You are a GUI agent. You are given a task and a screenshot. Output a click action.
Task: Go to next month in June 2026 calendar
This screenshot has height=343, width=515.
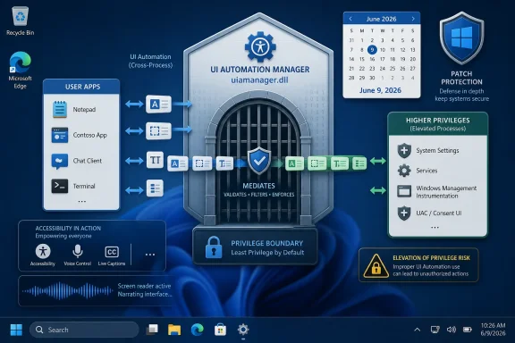(x=413, y=19)
